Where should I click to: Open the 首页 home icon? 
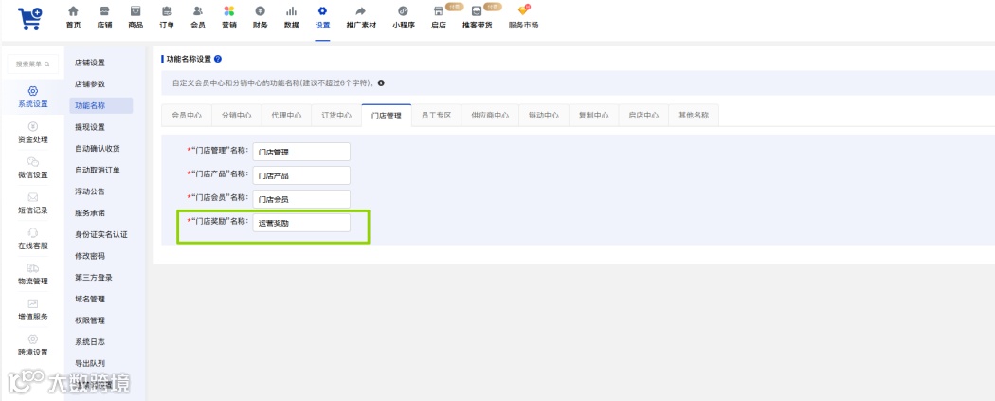tap(74, 11)
